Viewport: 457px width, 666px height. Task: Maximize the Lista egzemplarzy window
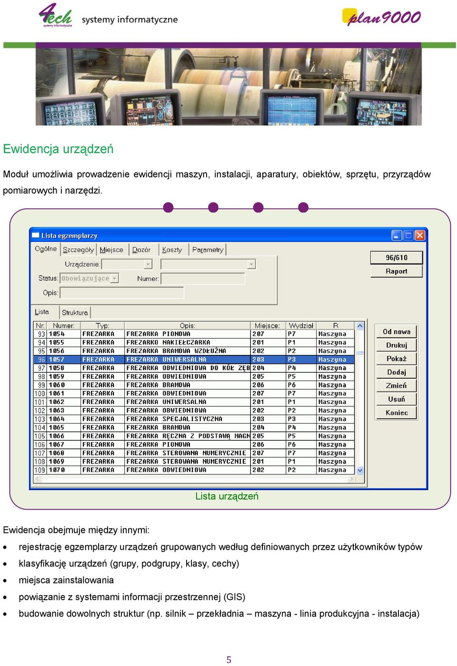pos(408,235)
